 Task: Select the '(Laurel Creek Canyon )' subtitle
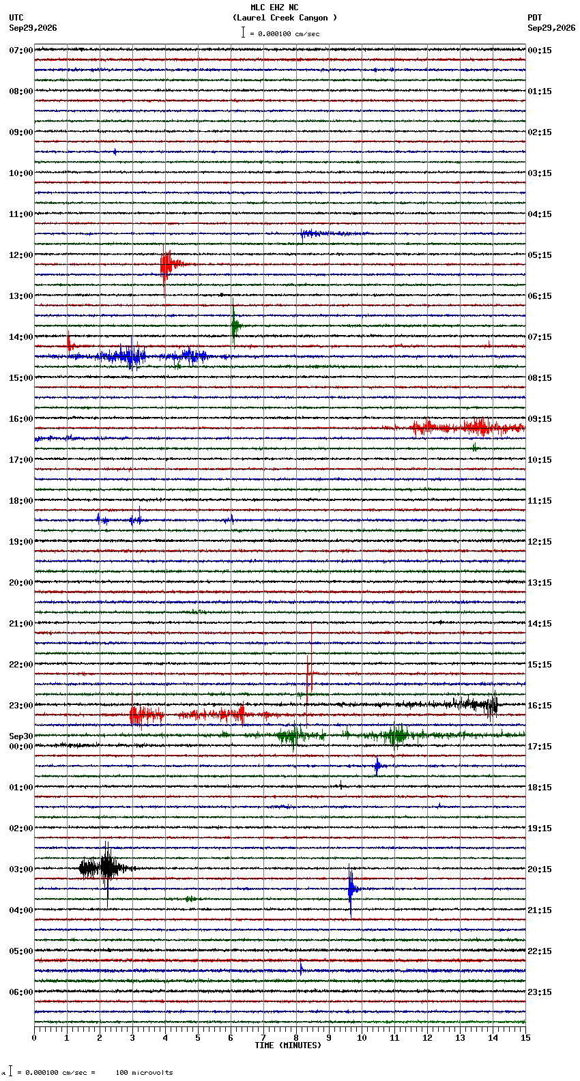point(285,18)
